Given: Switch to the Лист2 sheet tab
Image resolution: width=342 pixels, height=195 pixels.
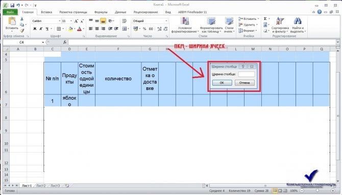Looking at the screenshot, I should (x=41, y=186).
